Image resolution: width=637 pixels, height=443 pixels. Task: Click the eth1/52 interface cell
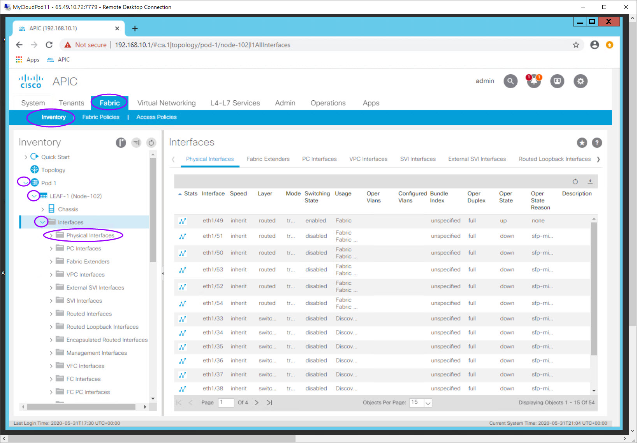click(x=213, y=286)
